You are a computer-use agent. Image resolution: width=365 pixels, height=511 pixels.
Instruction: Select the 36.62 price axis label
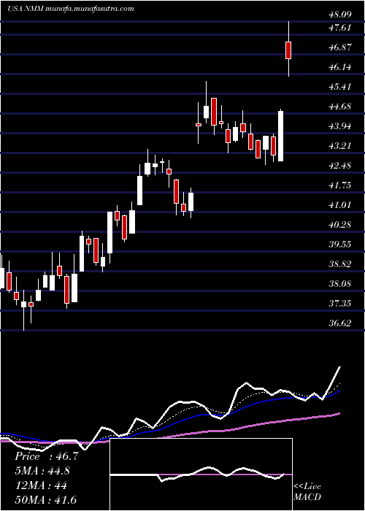(341, 323)
